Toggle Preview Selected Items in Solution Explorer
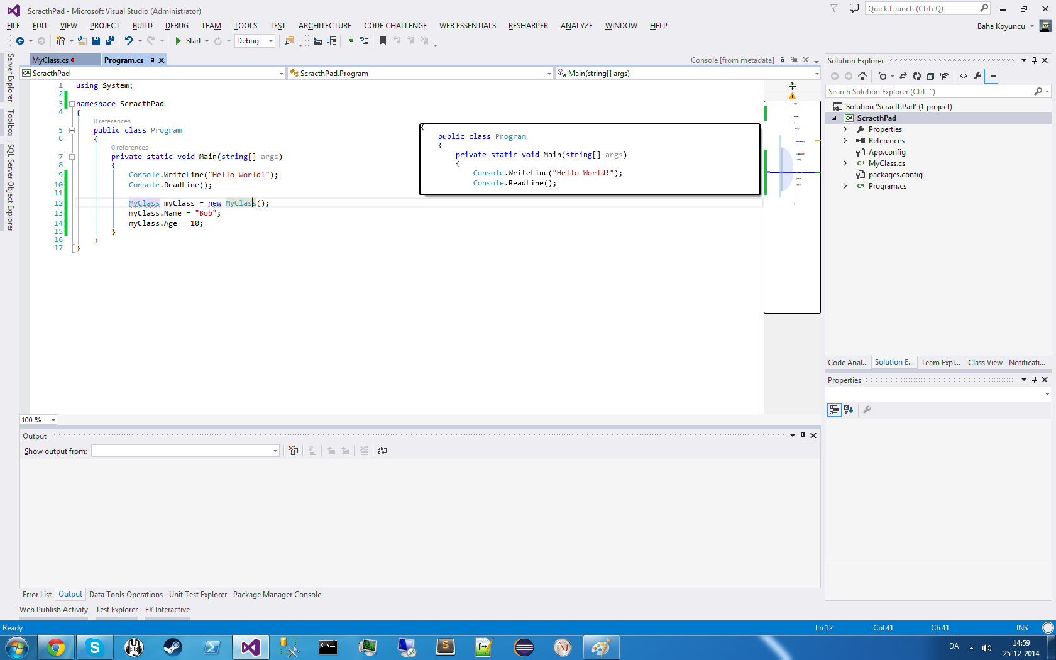 click(x=991, y=76)
